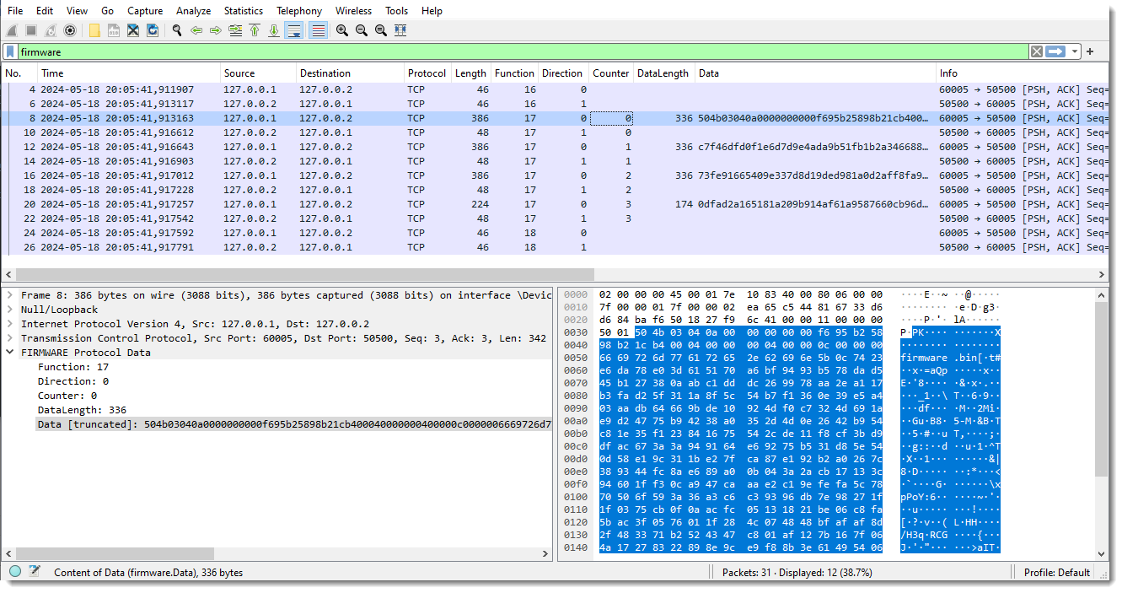Open the filter history dropdown arrow

[x=1075, y=51]
